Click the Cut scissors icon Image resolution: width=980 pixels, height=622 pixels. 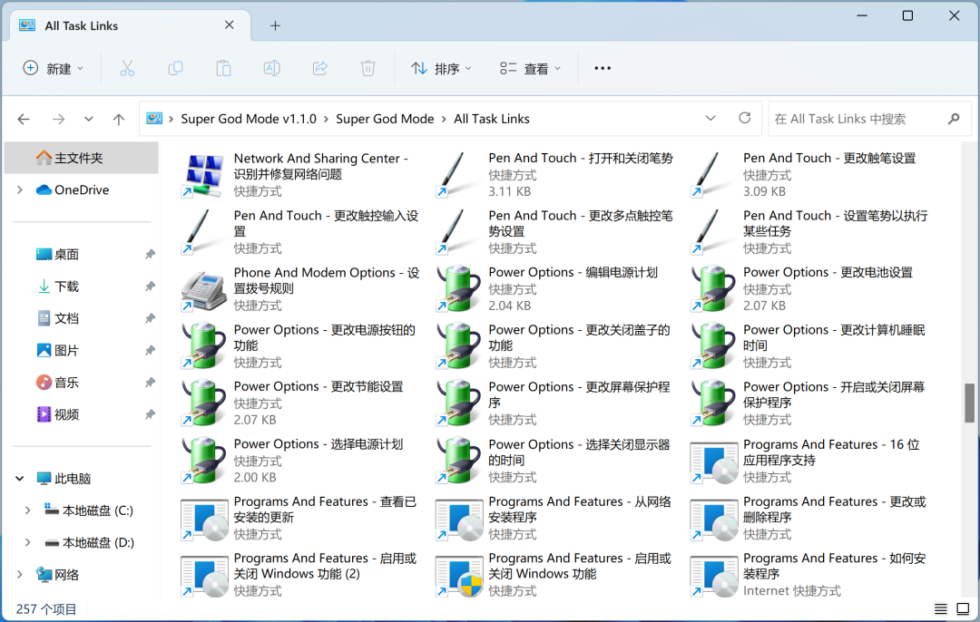click(127, 68)
